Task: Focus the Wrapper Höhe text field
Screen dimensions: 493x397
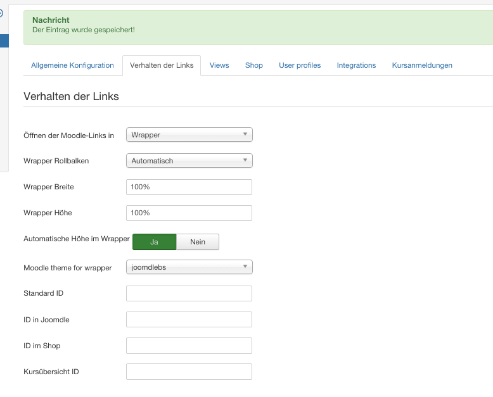Action: pos(189,213)
